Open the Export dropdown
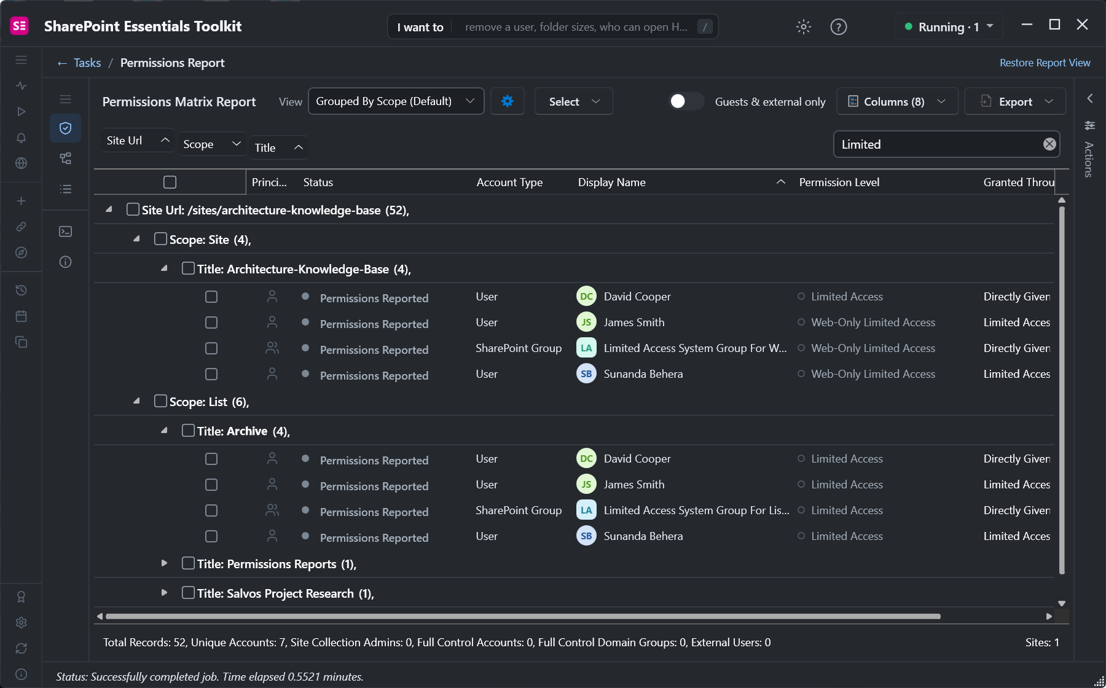 pyautogui.click(x=1015, y=101)
